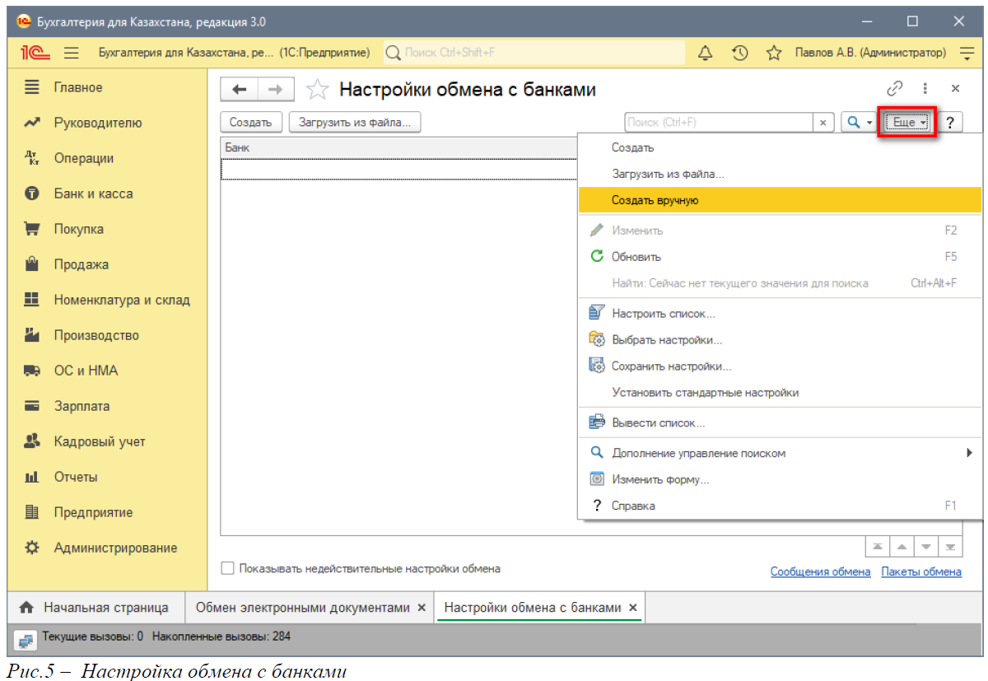Click the copy link chain icon

pyautogui.click(x=894, y=89)
